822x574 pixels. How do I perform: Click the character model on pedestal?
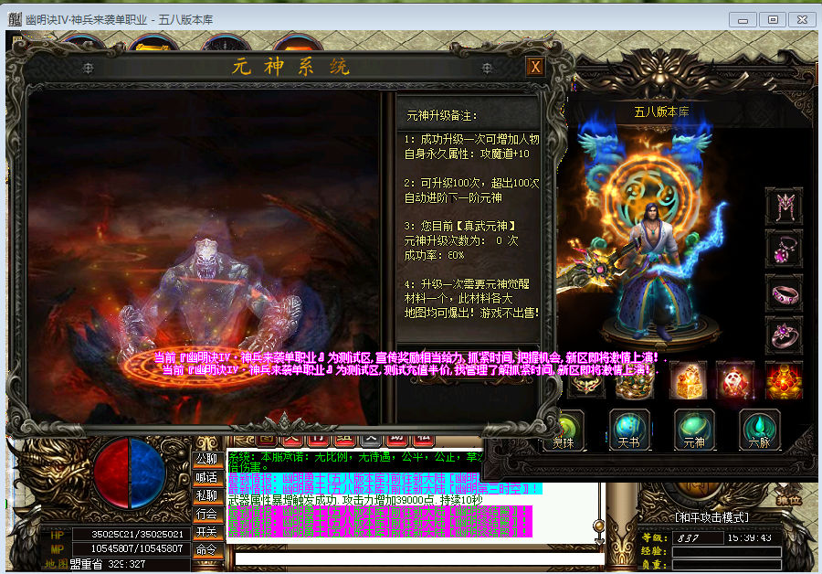[x=653, y=273]
